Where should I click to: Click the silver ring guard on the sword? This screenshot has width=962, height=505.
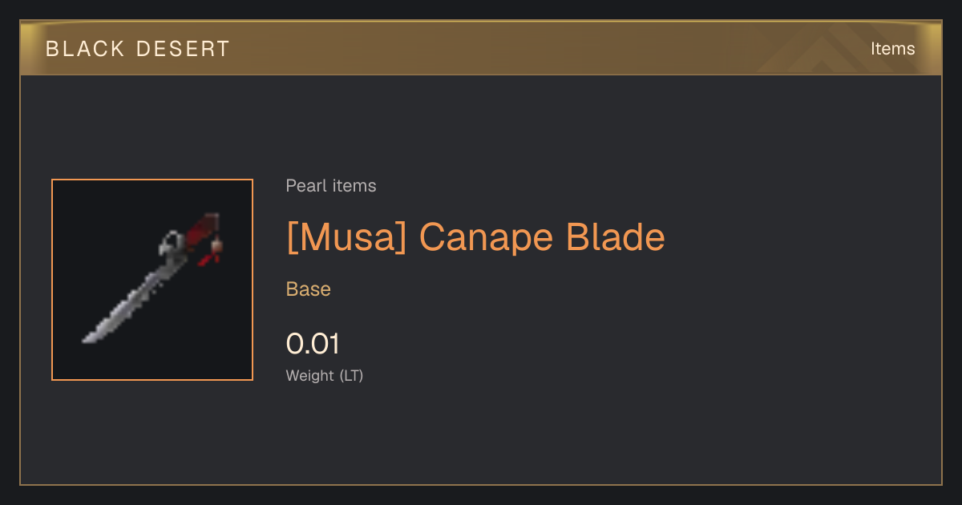coord(172,244)
